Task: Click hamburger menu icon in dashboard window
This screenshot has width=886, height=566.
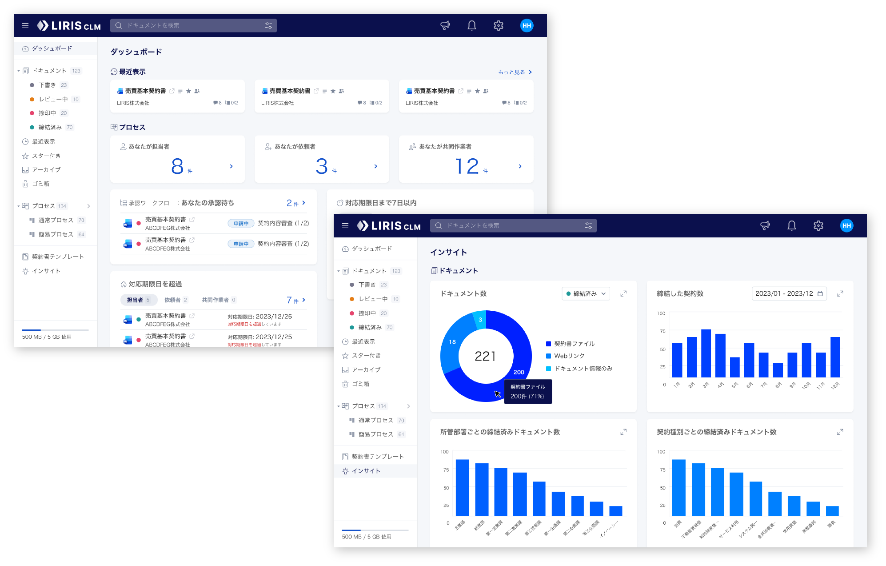Action: 25,26
